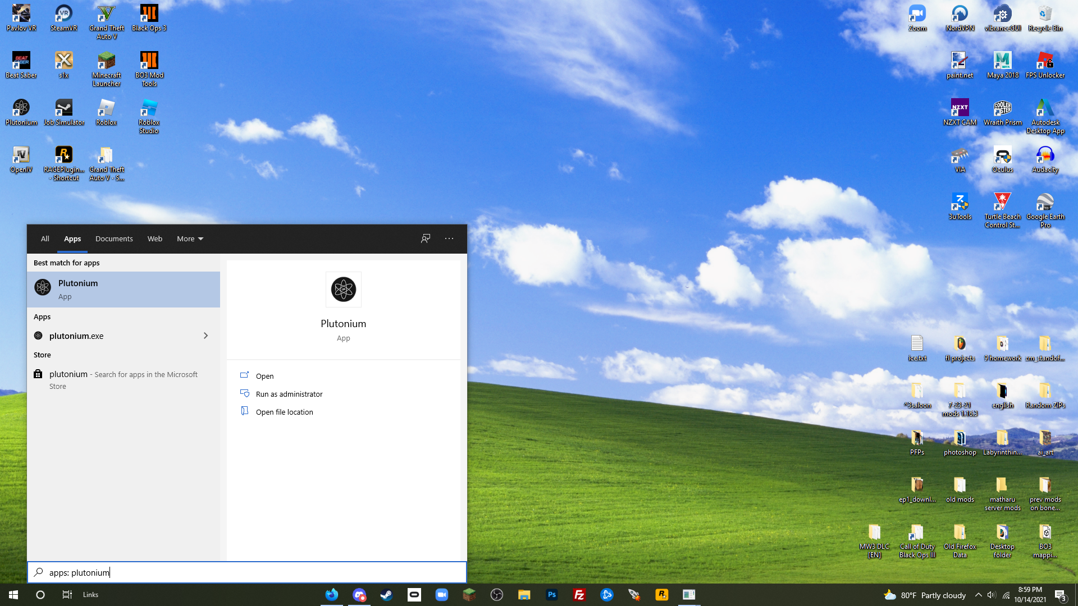The height and width of the screenshot is (606, 1078).
Task: Select the photoshop folder on desktop
Action: 960,442
